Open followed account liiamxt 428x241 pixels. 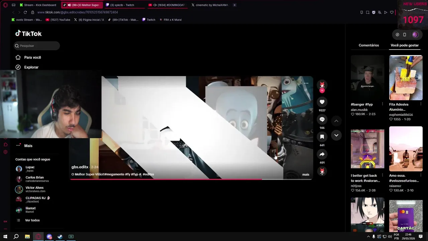[x=26, y=210]
